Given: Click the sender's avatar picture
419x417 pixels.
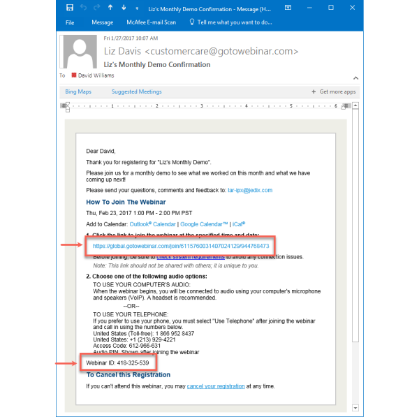Looking at the screenshot, I should coord(80,51).
